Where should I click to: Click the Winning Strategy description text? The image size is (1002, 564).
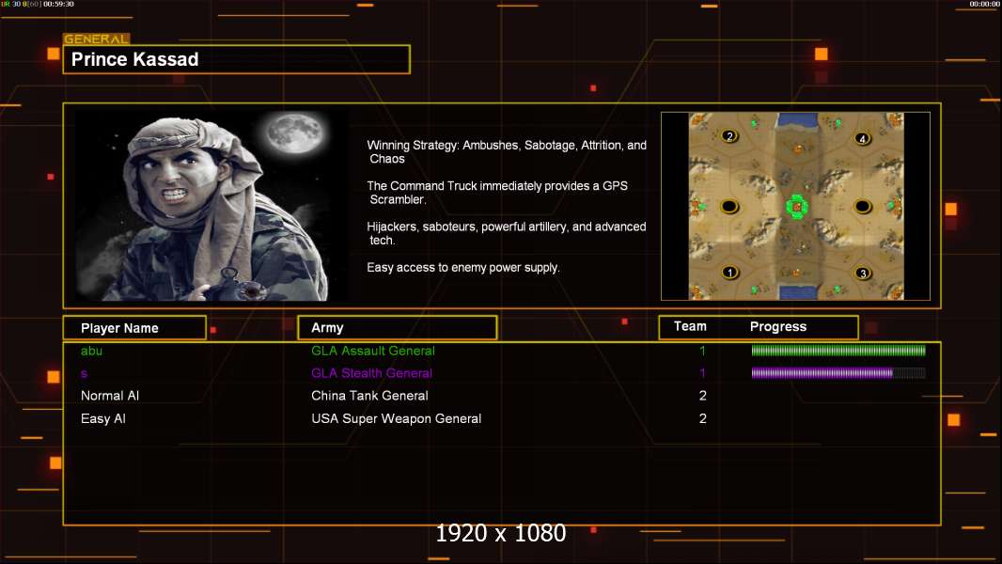507,152
